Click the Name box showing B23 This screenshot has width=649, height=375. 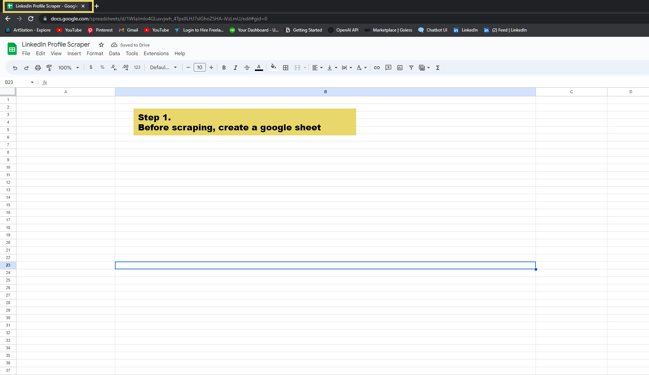(x=16, y=82)
